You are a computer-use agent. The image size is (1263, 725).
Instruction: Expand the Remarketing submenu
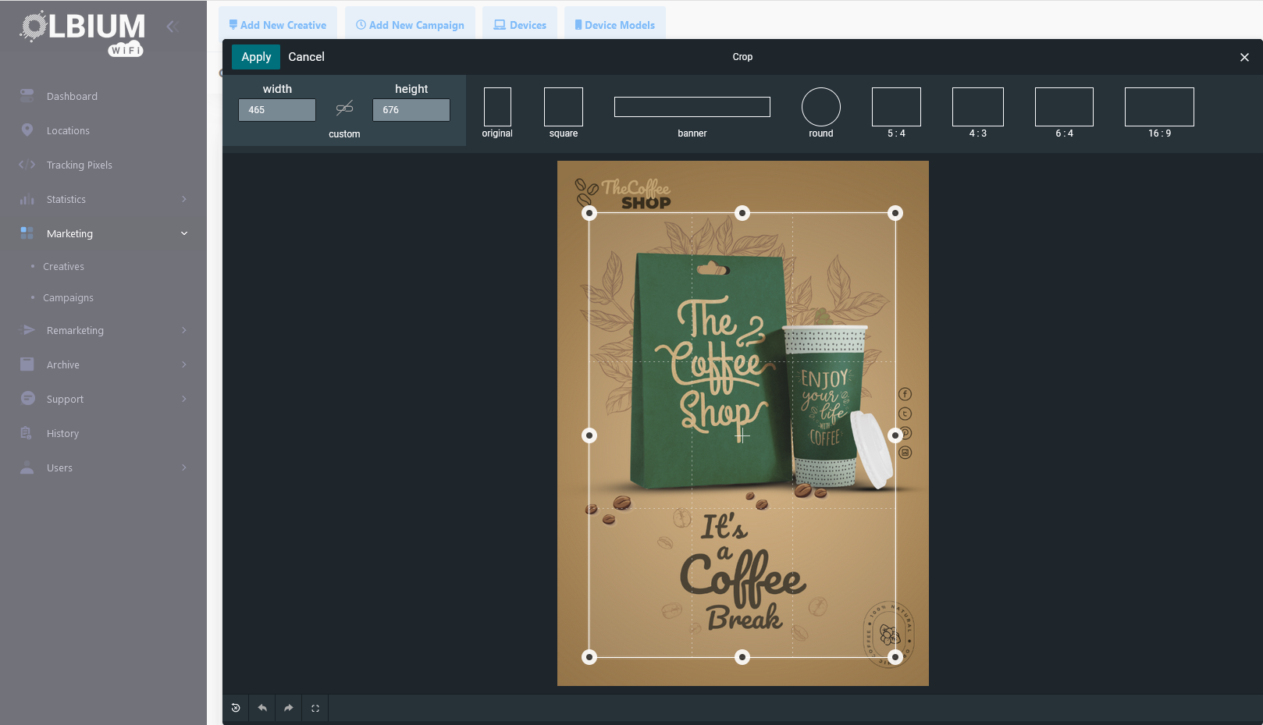(103, 330)
